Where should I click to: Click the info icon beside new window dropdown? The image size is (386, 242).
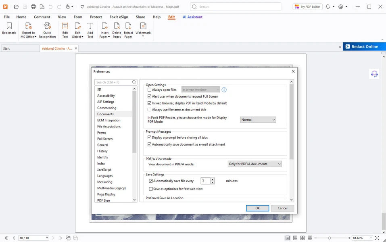pos(224,90)
